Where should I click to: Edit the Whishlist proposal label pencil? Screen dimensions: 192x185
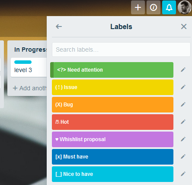[x=183, y=139]
